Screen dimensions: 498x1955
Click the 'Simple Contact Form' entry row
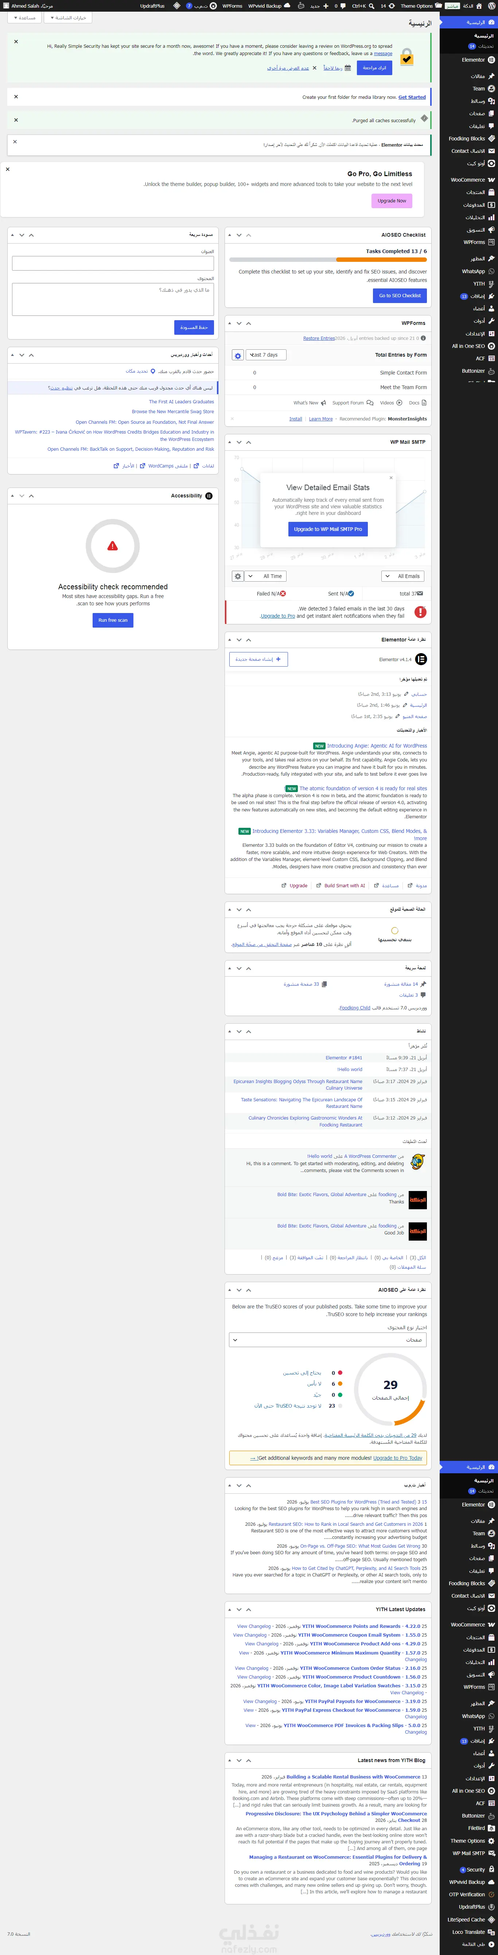click(328, 373)
